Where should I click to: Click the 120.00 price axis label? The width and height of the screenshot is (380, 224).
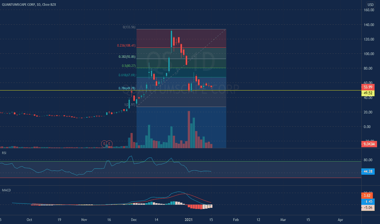[x=369, y=39]
